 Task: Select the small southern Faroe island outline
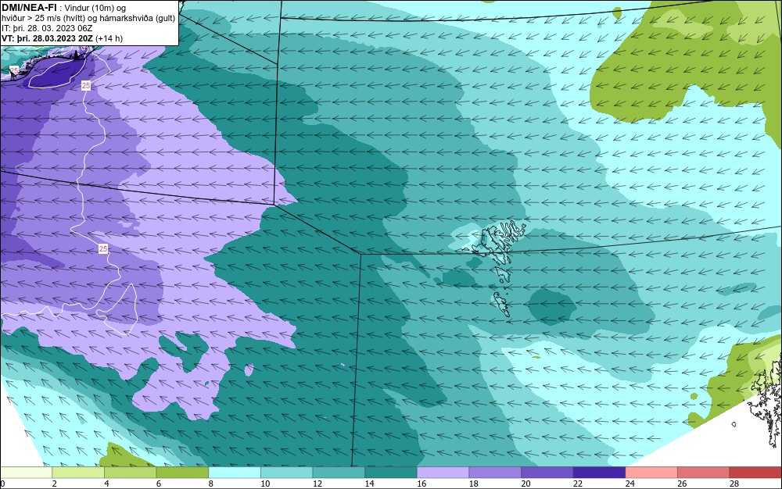(502, 304)
